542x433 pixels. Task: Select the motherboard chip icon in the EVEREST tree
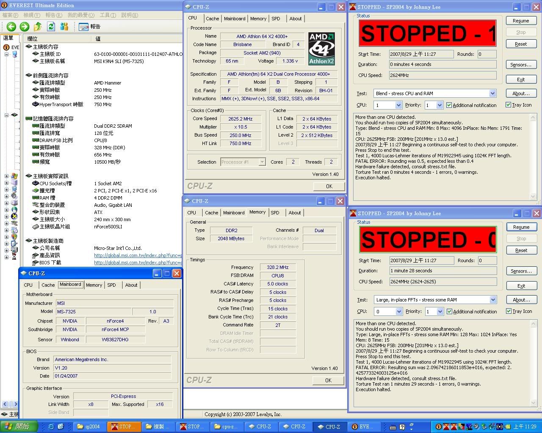[14, 115]
